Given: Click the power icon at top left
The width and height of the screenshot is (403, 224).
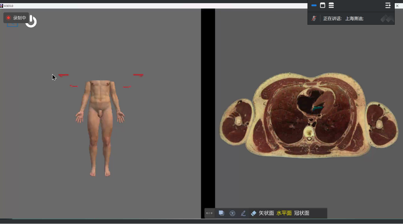Looking at the screenshot, I should click(x=31, y=22).
